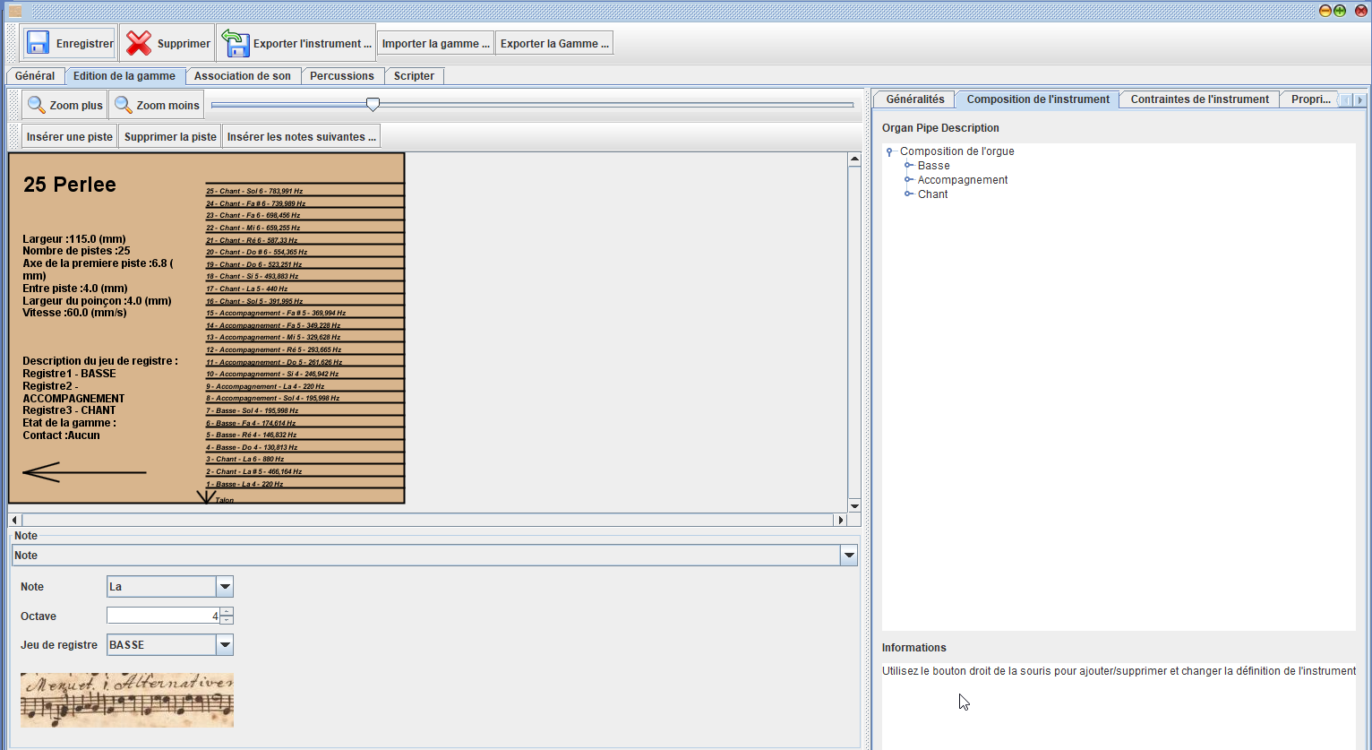
Task: Click the Zoom moins magnifier icon
Action: (x=124, y=105)
